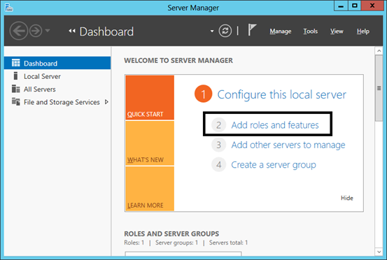Refresh the dashboard with the refresh icon
This screenshot has width=387, height=260.
click(225, 31)
